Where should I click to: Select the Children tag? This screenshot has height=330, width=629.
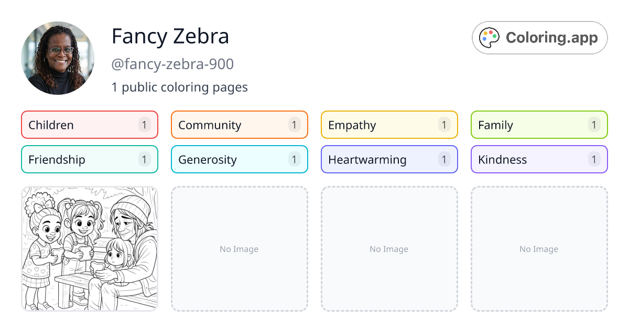(90, 125)
